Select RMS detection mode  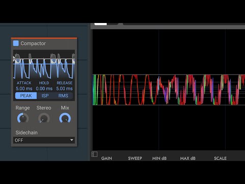63,96
